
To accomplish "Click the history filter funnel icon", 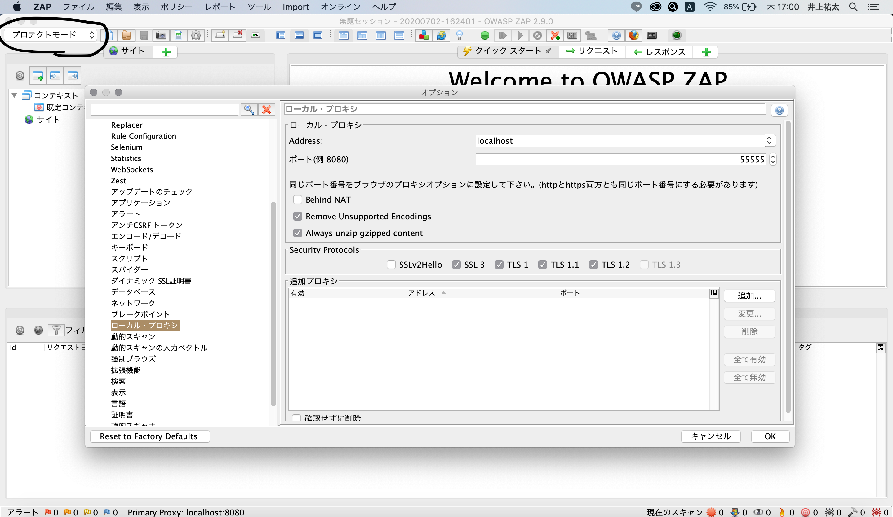I will tap(56, 330).
